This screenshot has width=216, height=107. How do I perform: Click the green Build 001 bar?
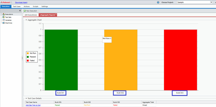61,60
